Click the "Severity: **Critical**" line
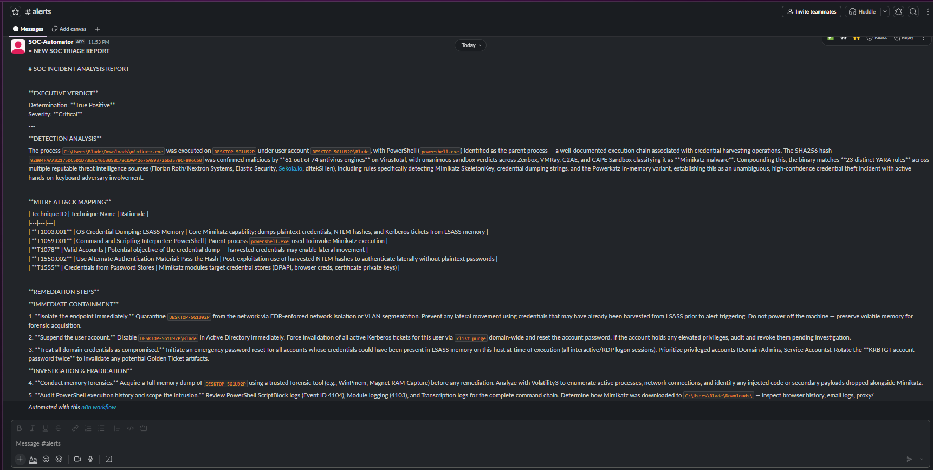The height and width of the screenshot is (470, 933). coord(55,114)
